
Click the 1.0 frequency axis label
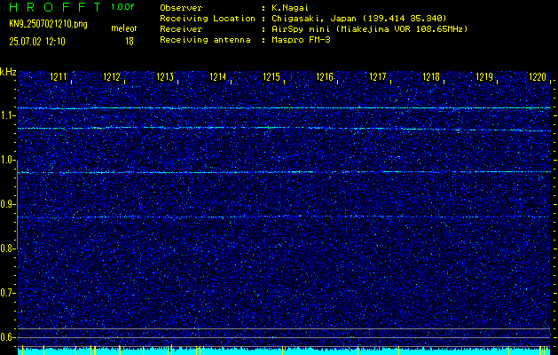(x=6, y=160)
